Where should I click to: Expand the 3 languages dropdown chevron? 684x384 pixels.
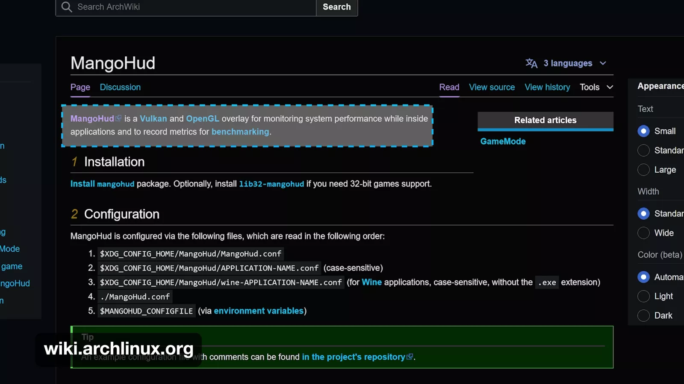pyautogui.click(x=603, y=63)
